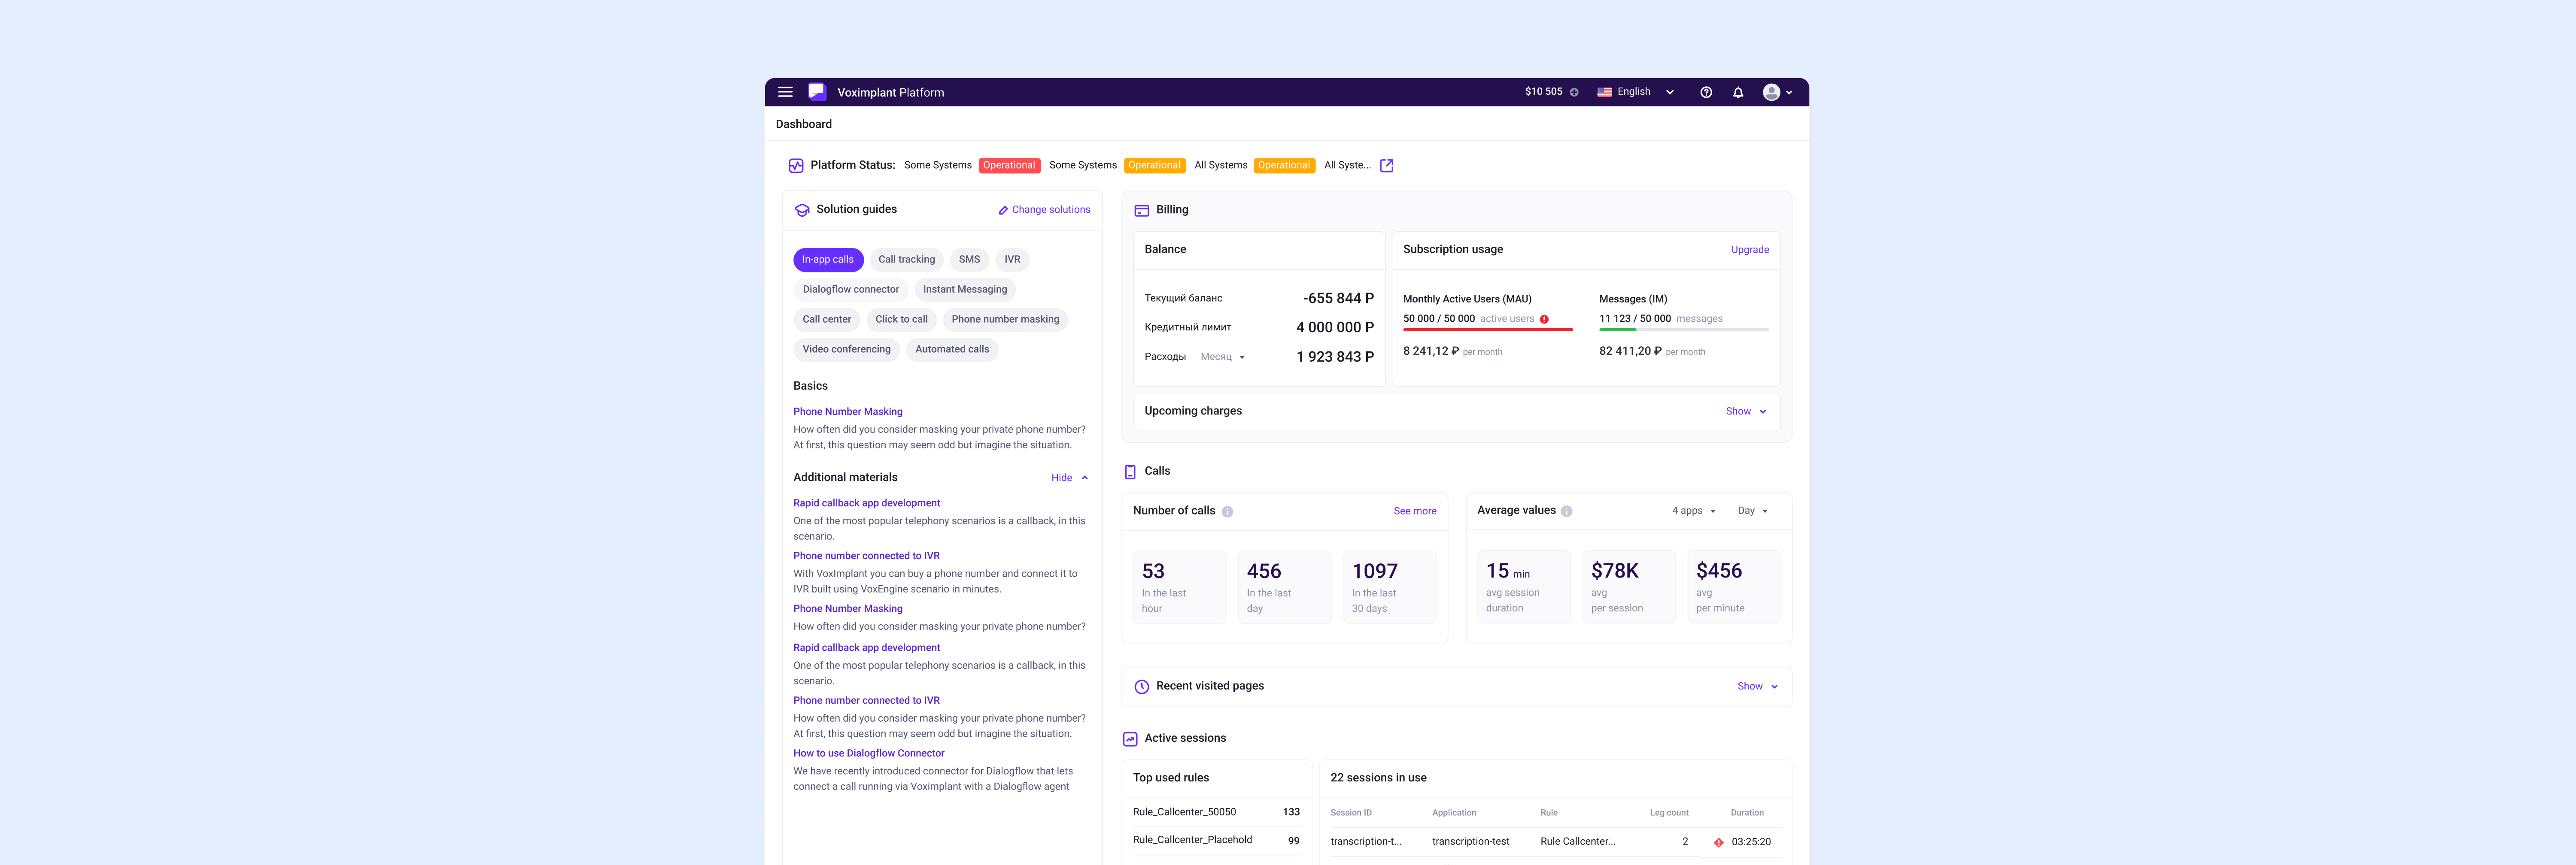Open platform status page external link icon
Viewport: 2576px width, 865px height.
tap(1386, 166)
